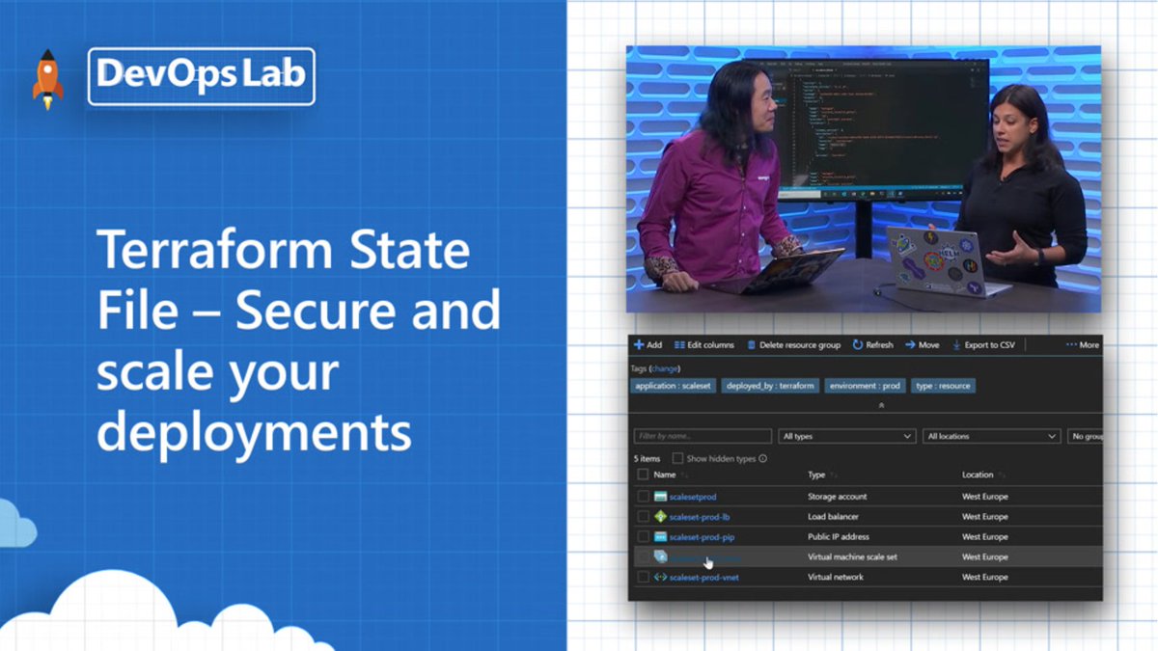
Task: Select the checkbox for scaleset-prod-pip row
Action: click(643, 537)
